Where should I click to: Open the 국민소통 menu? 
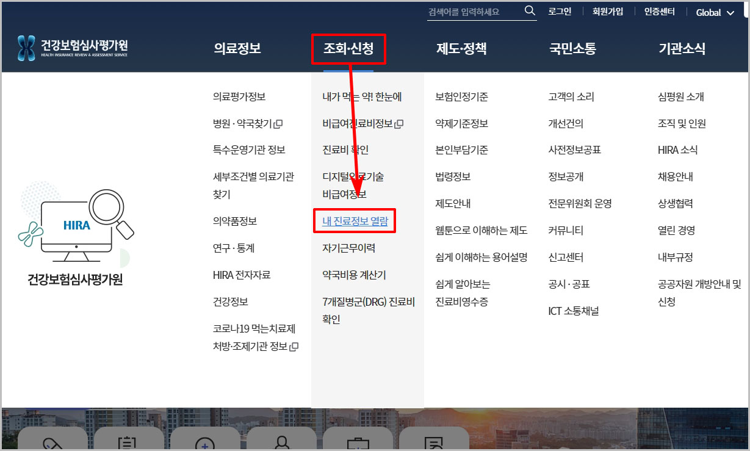pyautogui.click(x=572, y=49)
